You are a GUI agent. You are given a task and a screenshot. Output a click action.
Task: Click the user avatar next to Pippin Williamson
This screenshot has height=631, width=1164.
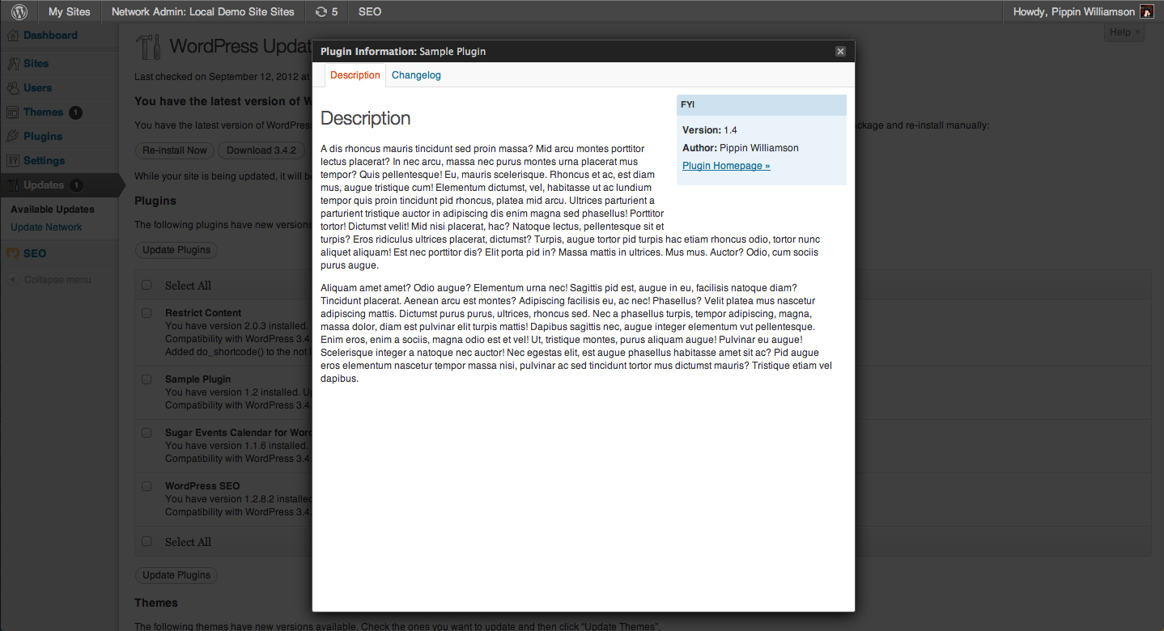click(1147, 12)
